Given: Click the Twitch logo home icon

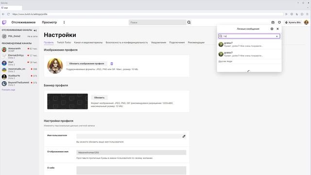Looking at the screenshot, I should [4, 22].
